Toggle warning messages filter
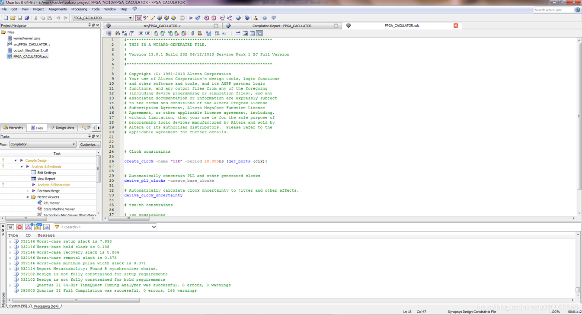 (x=38, y=227)
